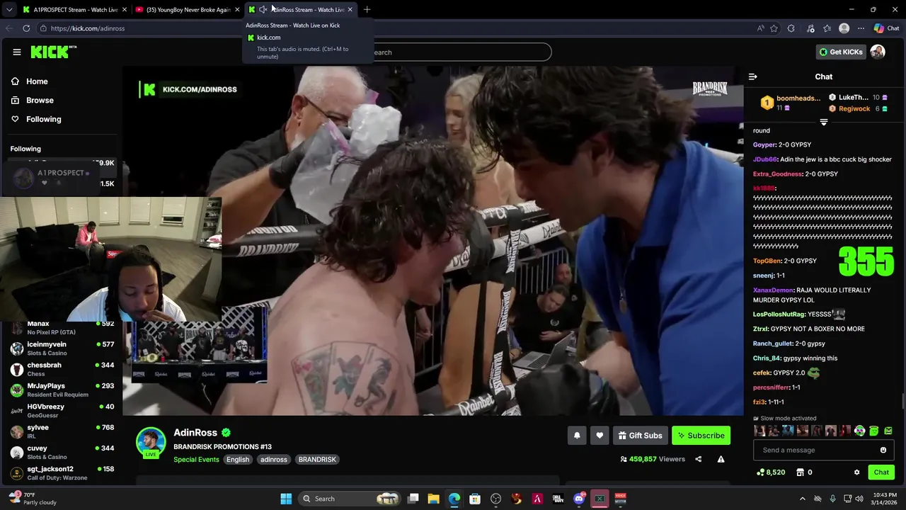Image resolution: width=906 pixels, height=510 pixels.
Task: Click the Gift Subs button
Action: tap(640, 436)
